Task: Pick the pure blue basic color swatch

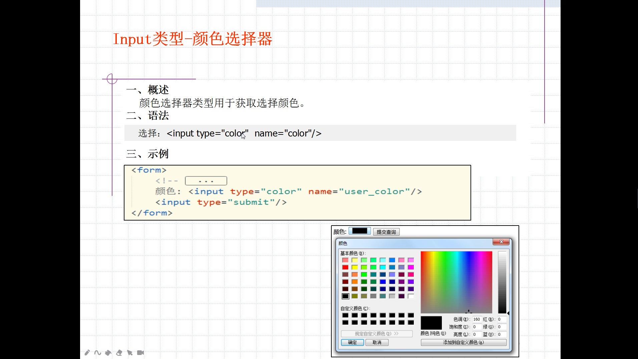Action: point(383,282)
